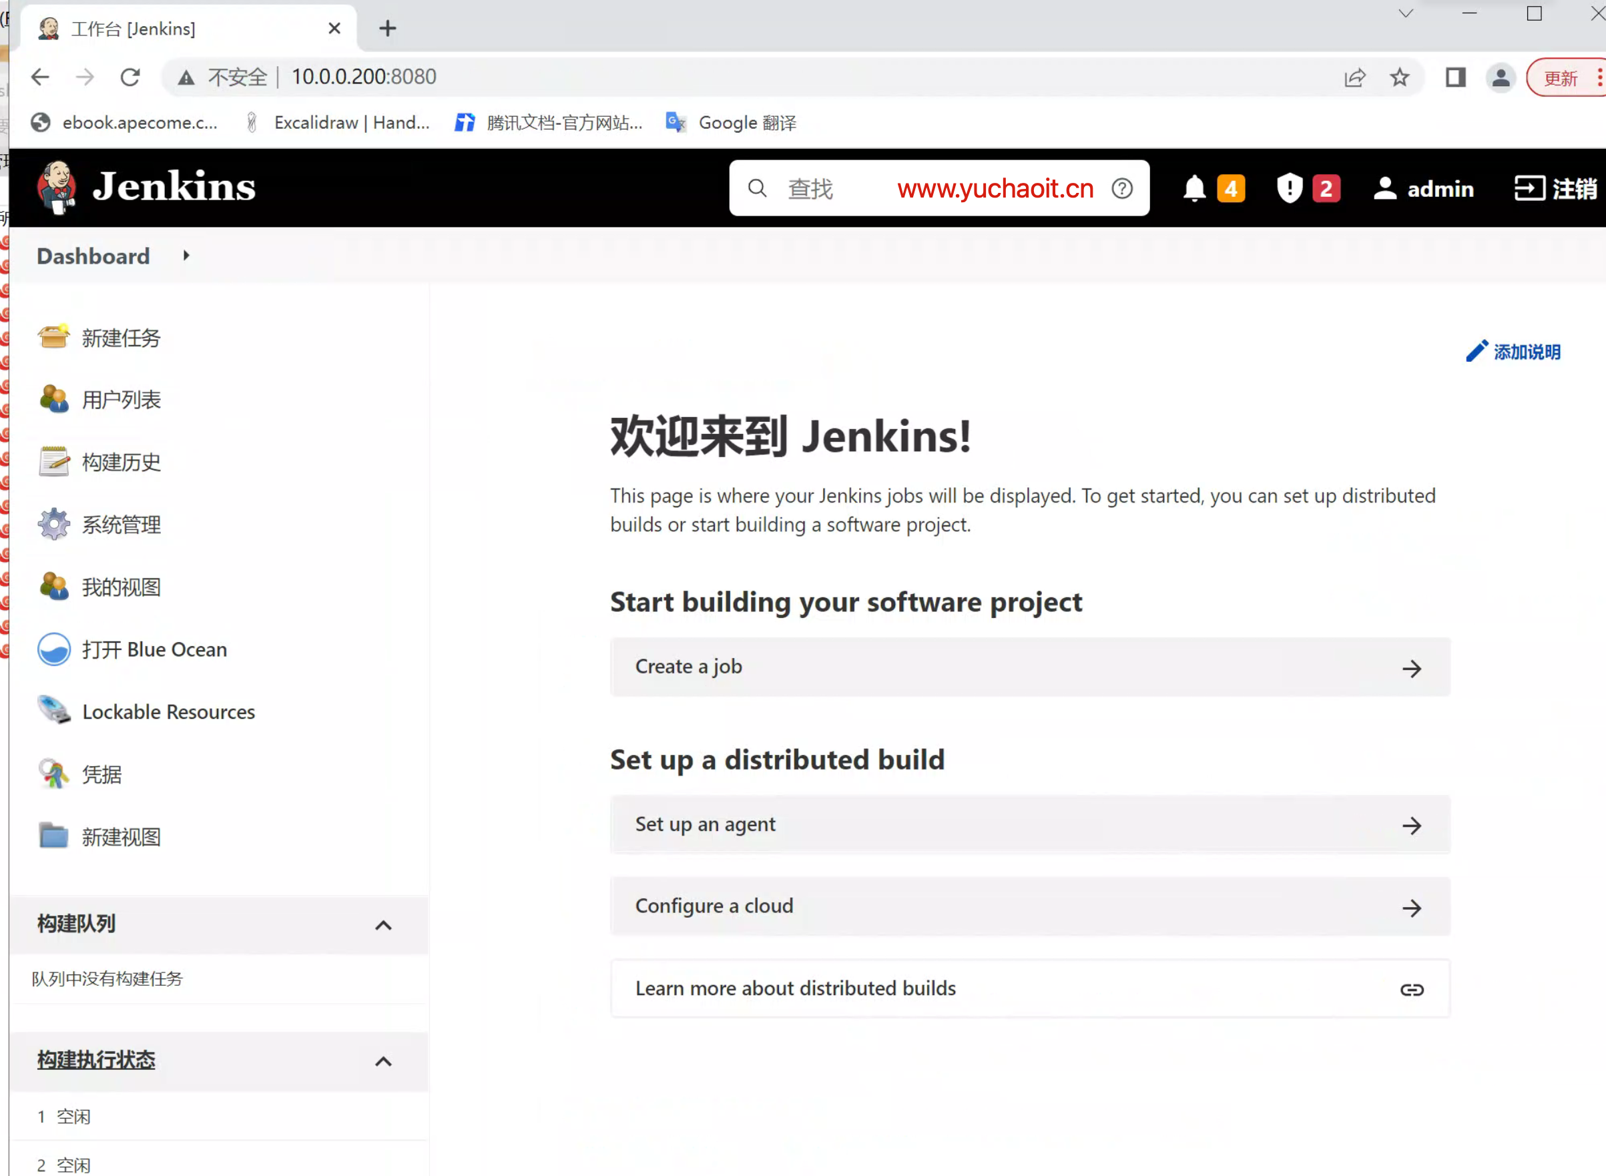Open Blue Ocean from sidebar icon
Image resolution: width=1606 pixels, height=1176 pixels.
coord(53,649)
